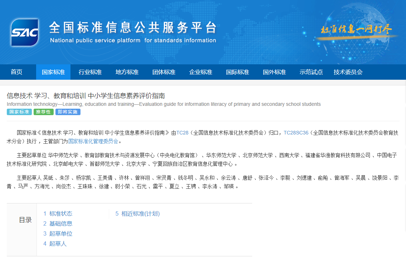The image size is (406, 261).
Task: Go to 起草单位 contents entry
Action: (x=60, y=234)
